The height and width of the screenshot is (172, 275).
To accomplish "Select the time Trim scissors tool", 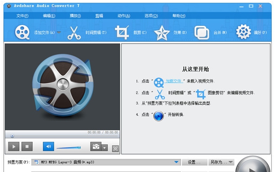I will tap(74, 33).
